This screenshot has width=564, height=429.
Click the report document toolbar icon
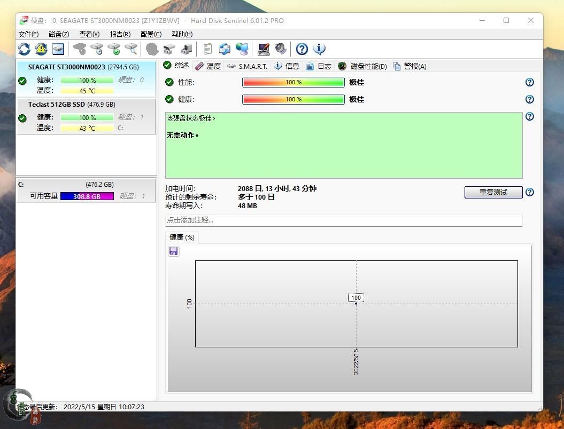[x=208, y=49]
